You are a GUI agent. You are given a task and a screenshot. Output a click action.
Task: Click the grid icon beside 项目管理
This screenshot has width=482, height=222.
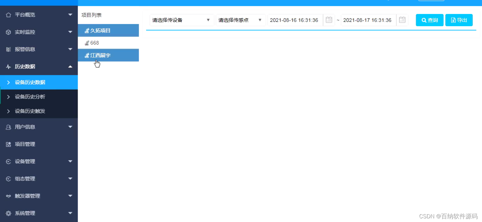pyautogui.click(x=9, y=144)
